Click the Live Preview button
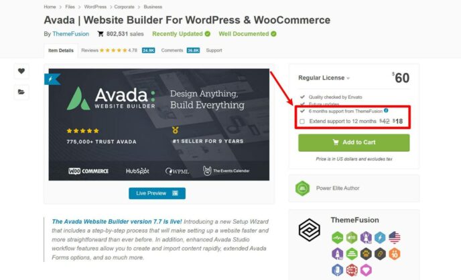The image size is (461, 280). [x=157, y=193]
